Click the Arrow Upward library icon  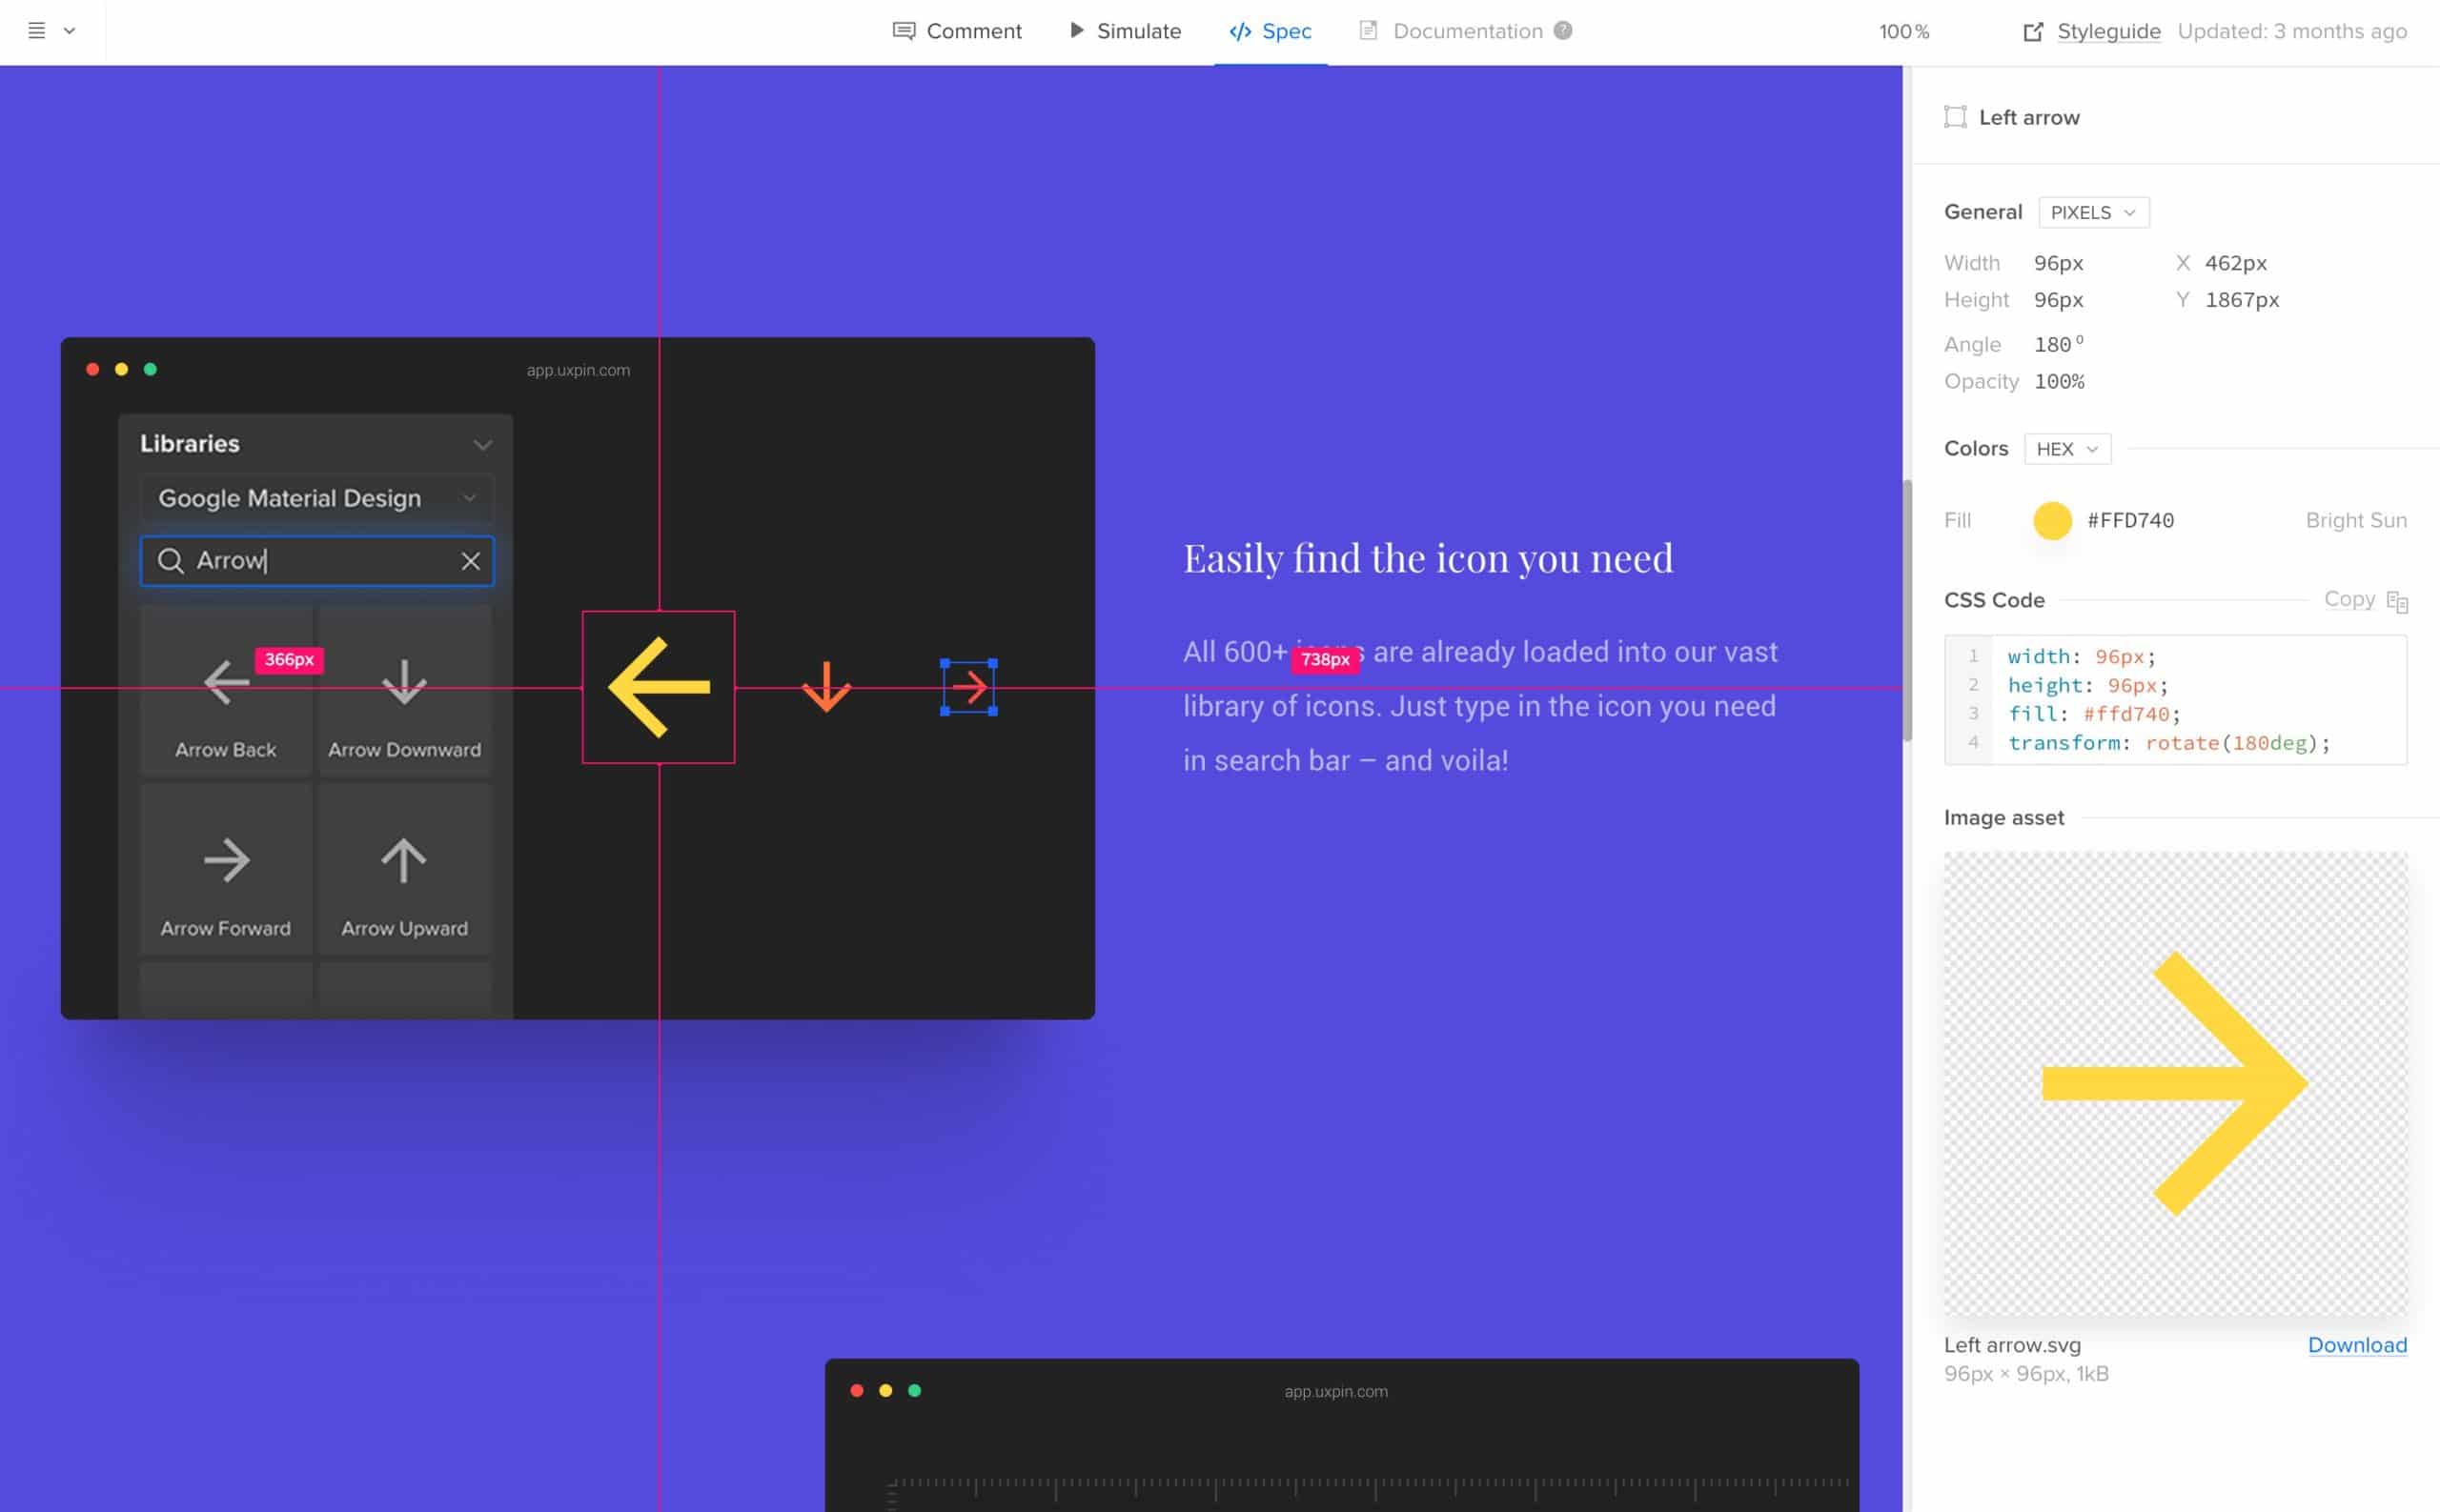point(404,862)
